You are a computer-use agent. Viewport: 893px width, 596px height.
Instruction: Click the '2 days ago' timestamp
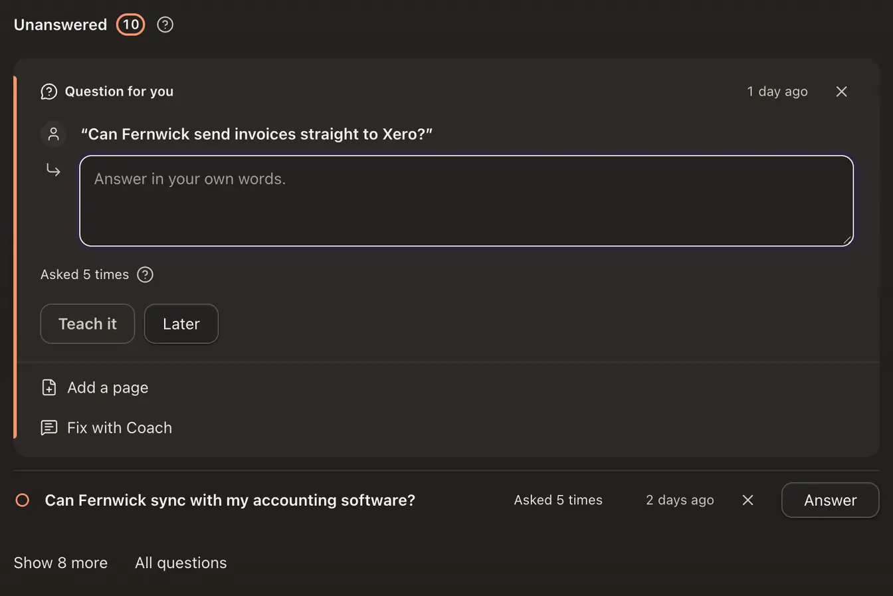pos(680,500)
